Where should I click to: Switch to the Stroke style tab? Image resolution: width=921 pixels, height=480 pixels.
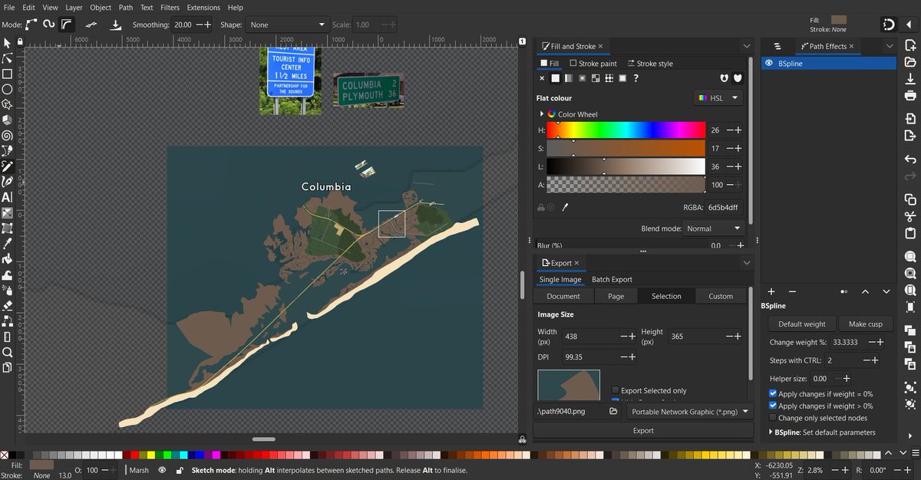tap(650, 64)
